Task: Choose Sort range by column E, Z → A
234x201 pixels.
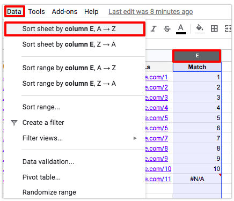Action: (75, 84)
